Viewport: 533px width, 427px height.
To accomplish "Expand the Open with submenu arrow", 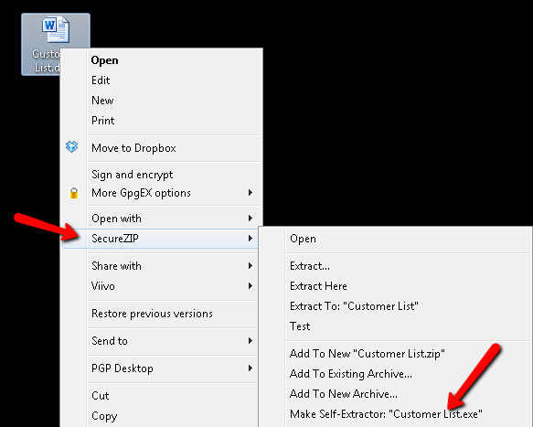I will tap(251, 218).
